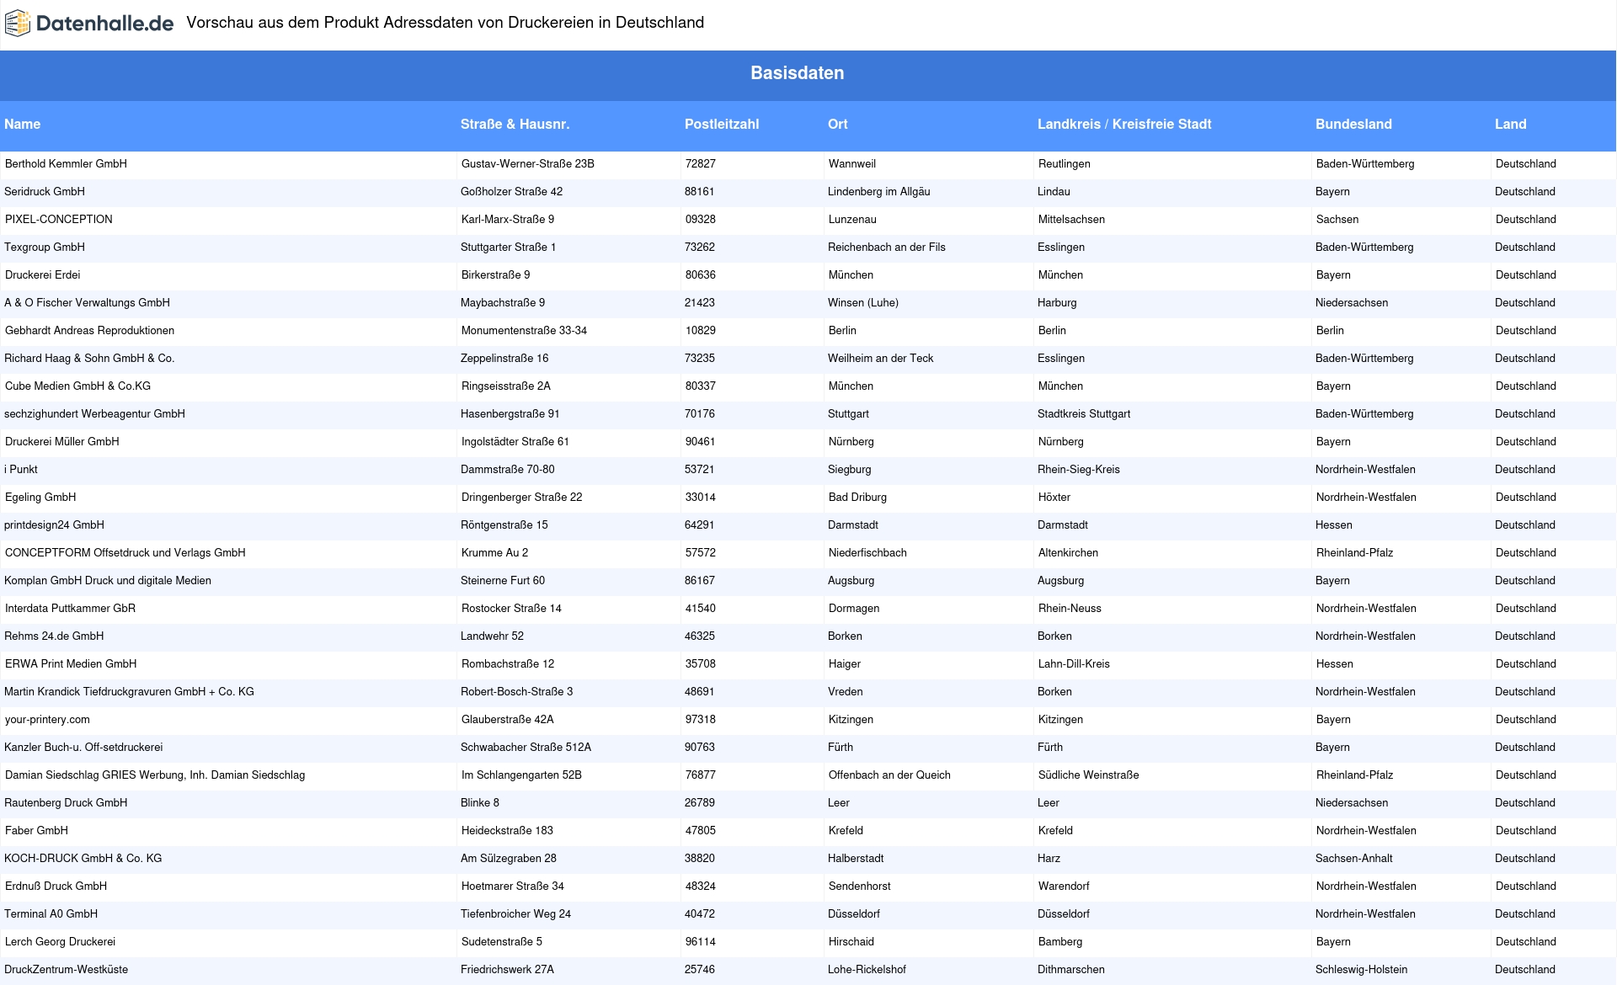This screenshot has width=1617, height=985.
Task: Click the Sachsen-Anhalt state cell
Action: (1353, 859)
